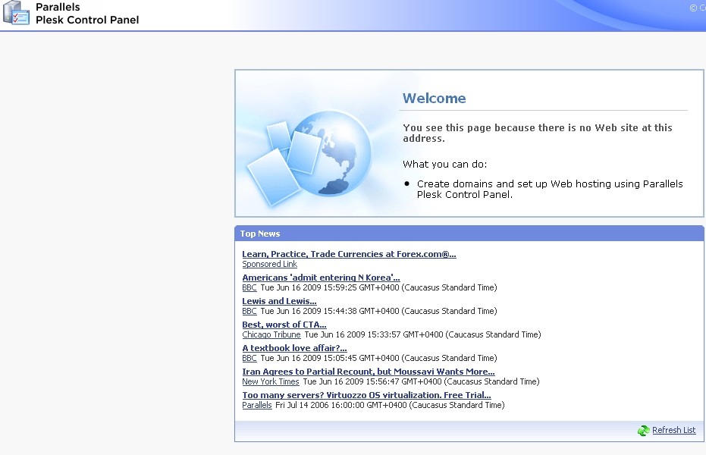The image size is (706, 455).
Task: Click the Parallels source link in news
Action: coord(256,406)
